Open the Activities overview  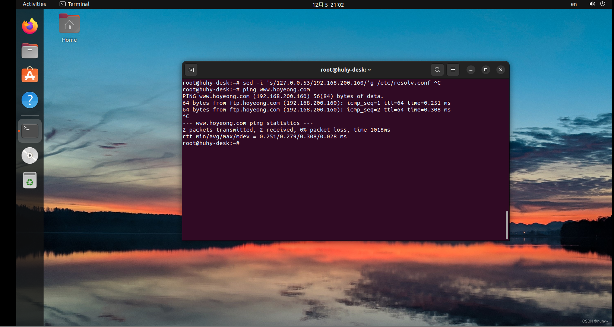[x=34, y=4]
